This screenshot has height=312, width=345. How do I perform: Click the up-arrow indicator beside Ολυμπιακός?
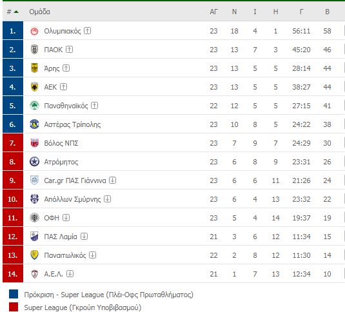87,30
